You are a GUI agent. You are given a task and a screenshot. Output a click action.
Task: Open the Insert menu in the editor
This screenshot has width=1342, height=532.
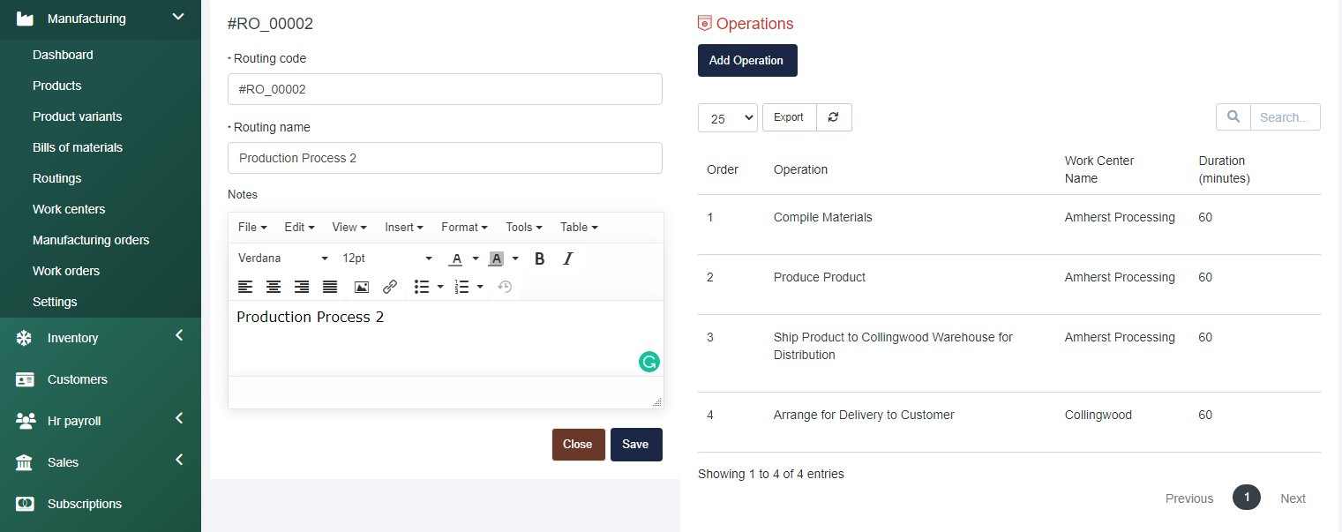(403, 228)
